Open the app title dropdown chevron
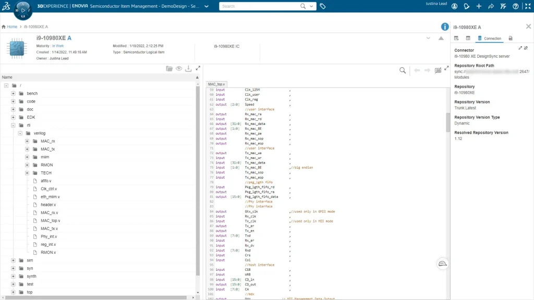Viewport: 534px width, 300px height. pyautogui.click(x=207, y=6)
